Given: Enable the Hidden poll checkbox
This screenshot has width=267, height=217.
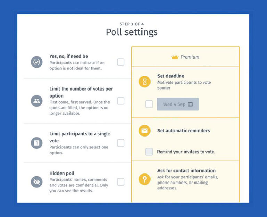Looking at the screenshot, I should click(121, 182).
